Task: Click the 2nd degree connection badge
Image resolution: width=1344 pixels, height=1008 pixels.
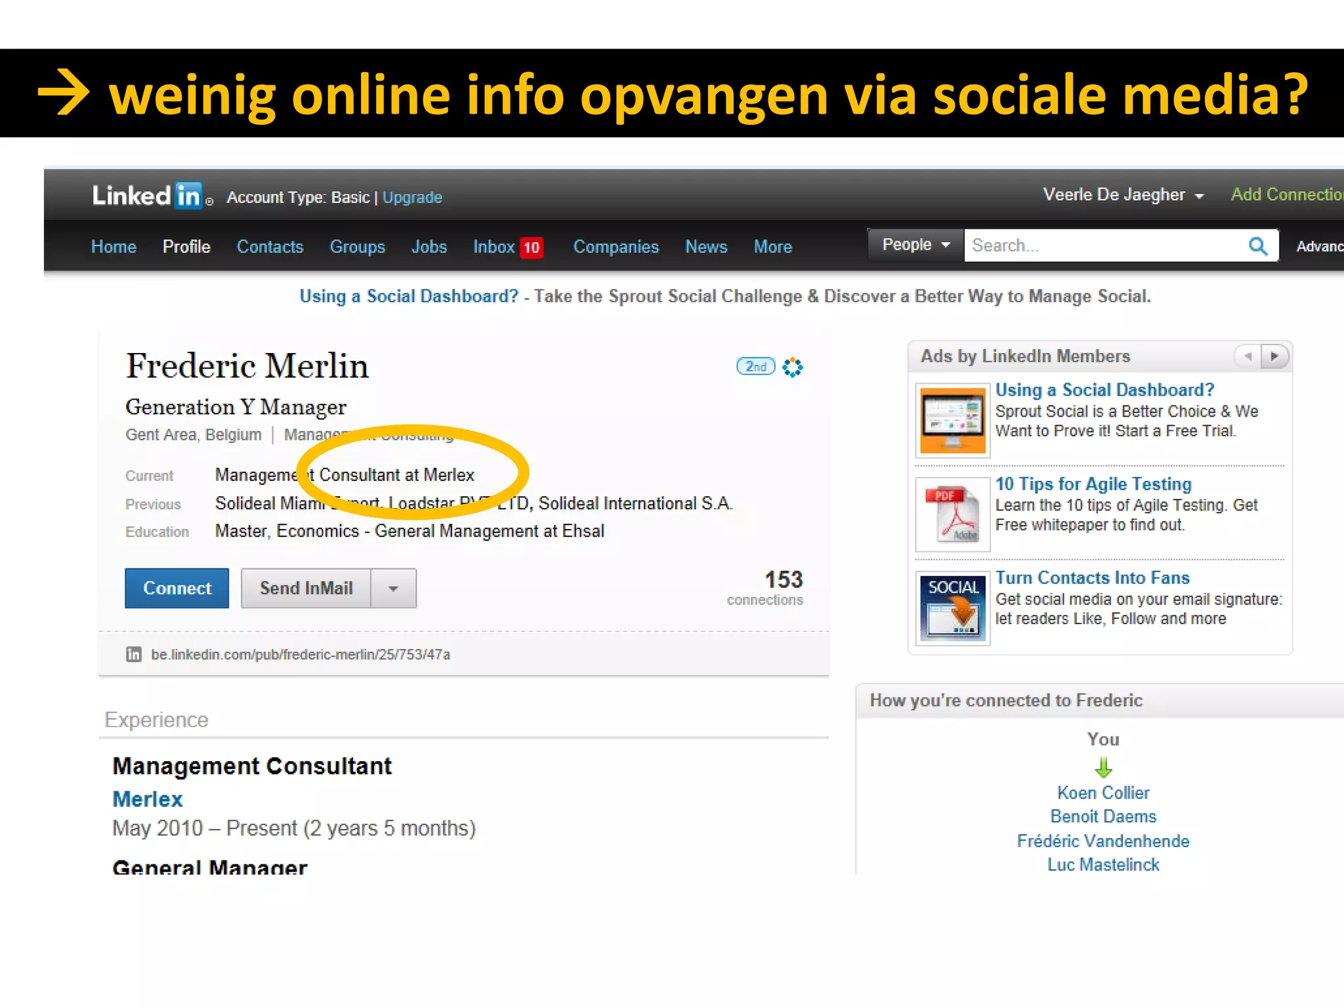Action: pos(755,366)
